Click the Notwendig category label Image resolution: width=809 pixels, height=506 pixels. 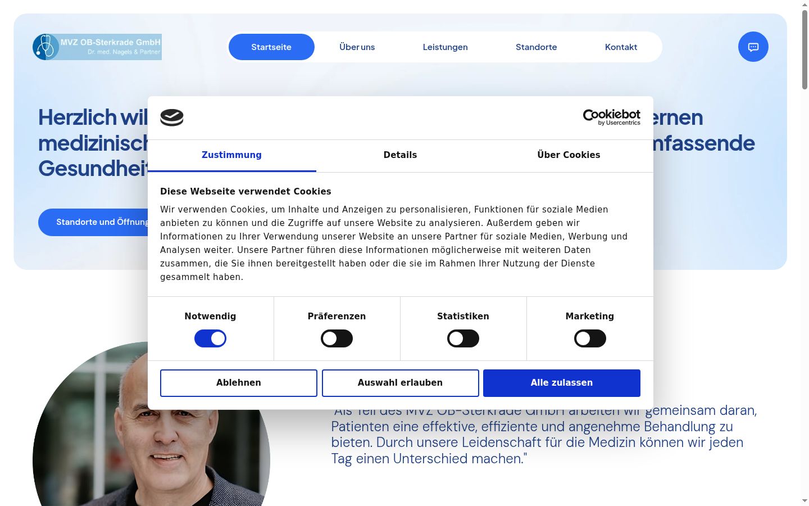tap(210, 316)
